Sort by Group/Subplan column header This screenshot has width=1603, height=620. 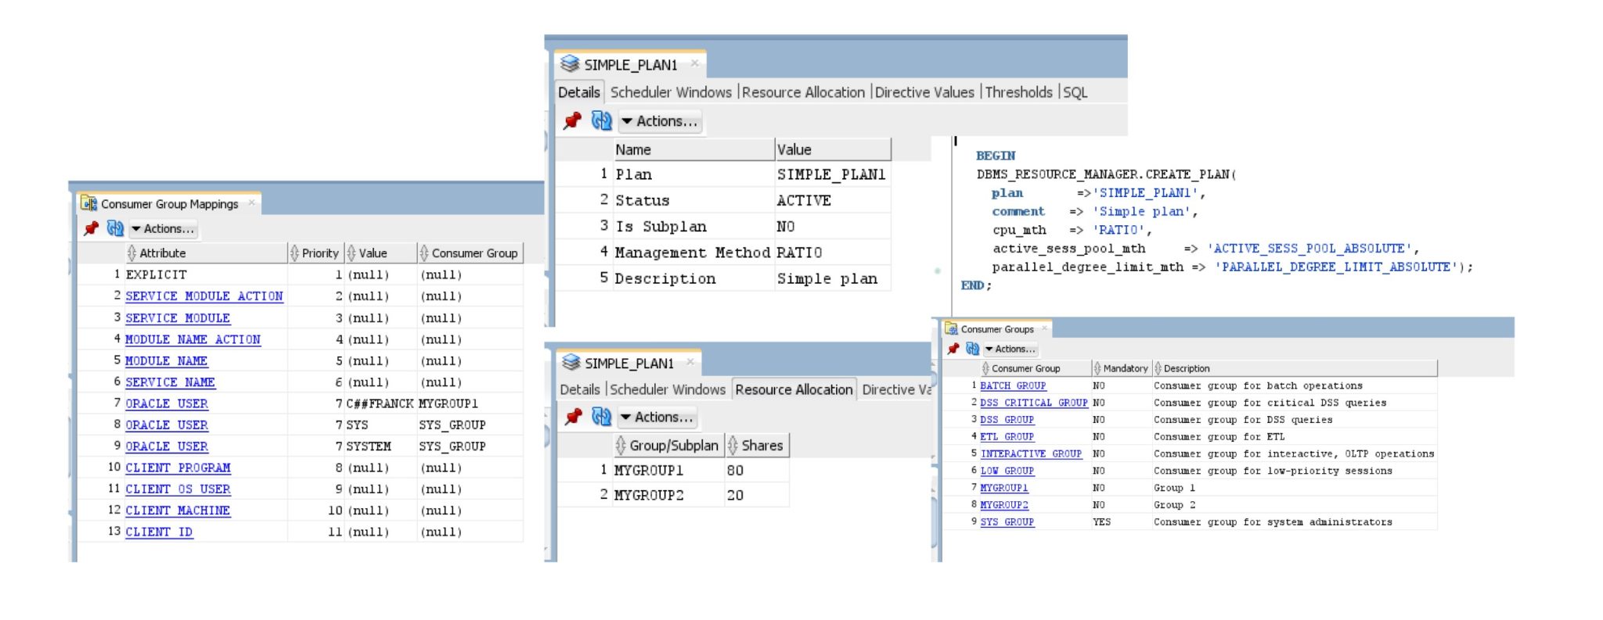[668, 446]
